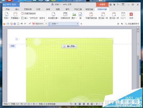Open the 章节 ribbon tab
Image resolution: width=143 pixels, height=108 pixels.
click(67, 9)
